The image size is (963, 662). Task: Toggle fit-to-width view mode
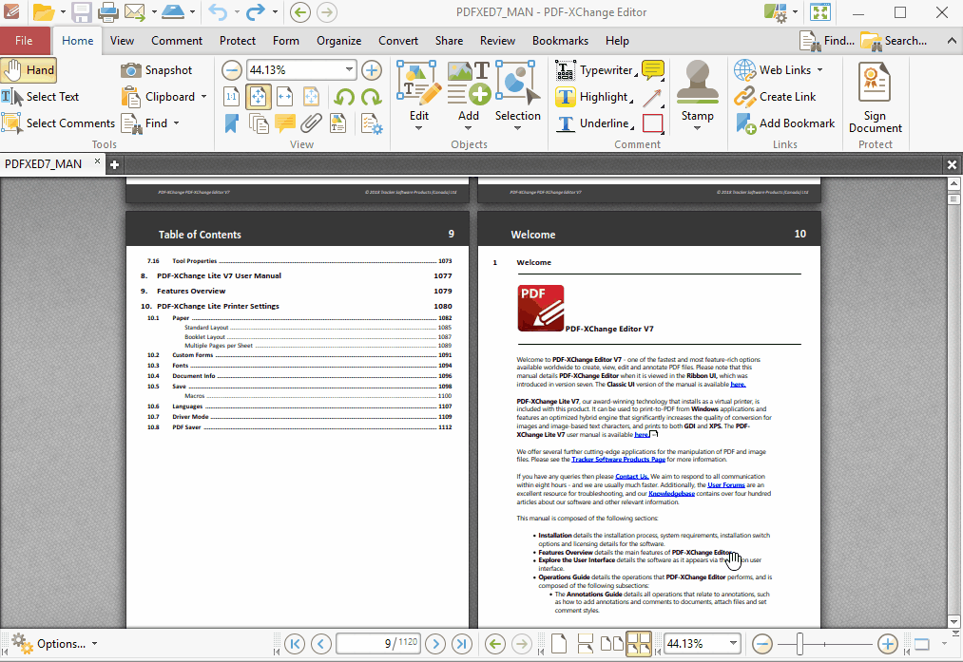284,96
